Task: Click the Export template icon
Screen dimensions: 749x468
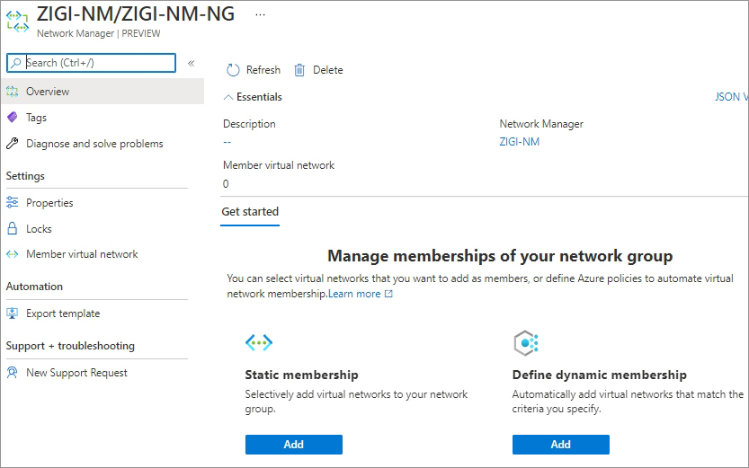Action: [13, 313]
